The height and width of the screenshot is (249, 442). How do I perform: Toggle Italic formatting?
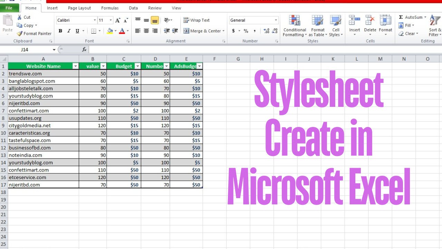click(69, 31)
